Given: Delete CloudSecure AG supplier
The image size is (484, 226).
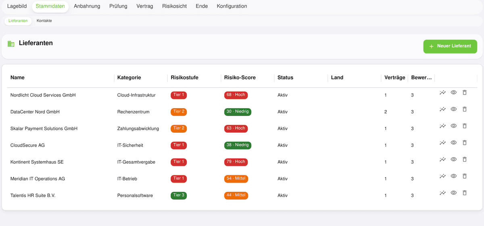Looking at the screenshot, I should pyautogui.click(x=464, y=142).
